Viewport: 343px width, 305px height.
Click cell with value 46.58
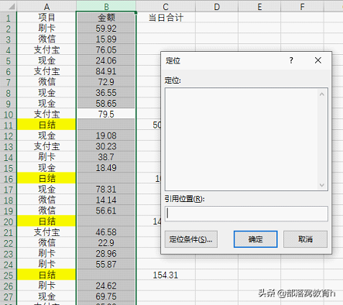click(106, 232)
